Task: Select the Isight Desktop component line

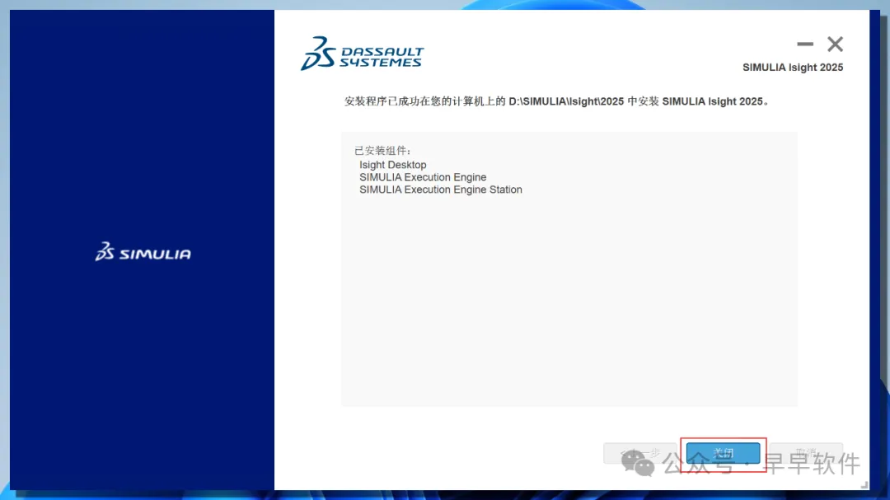Action: coord(393,165)
